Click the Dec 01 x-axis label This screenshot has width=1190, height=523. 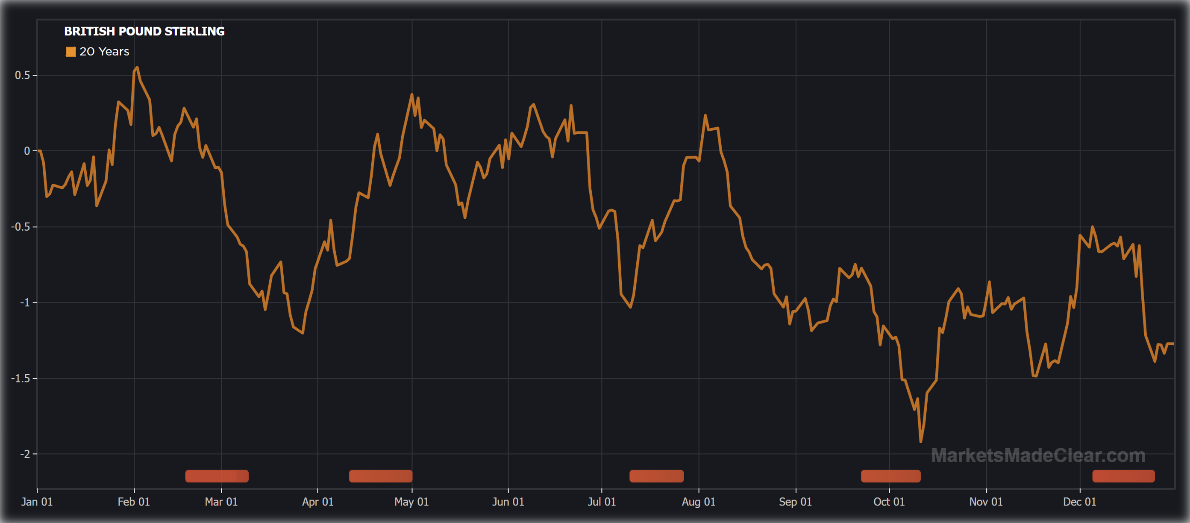(x=1079, y=502)
